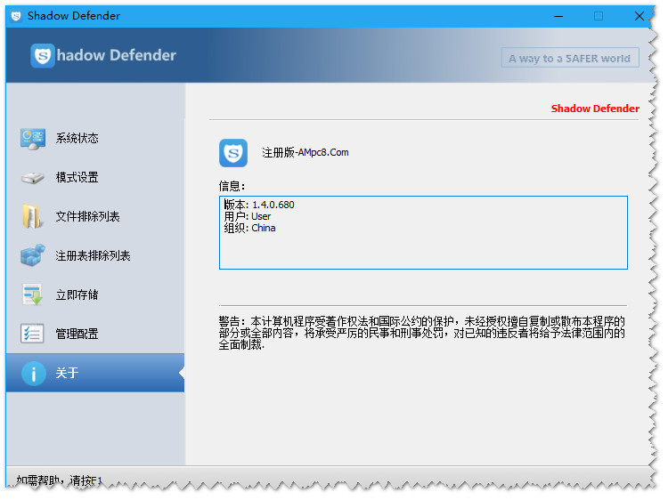The width and height of the screenshot is (668, 500).
Task: Switch to 文件排除列表 section
Action: point(95,216)
